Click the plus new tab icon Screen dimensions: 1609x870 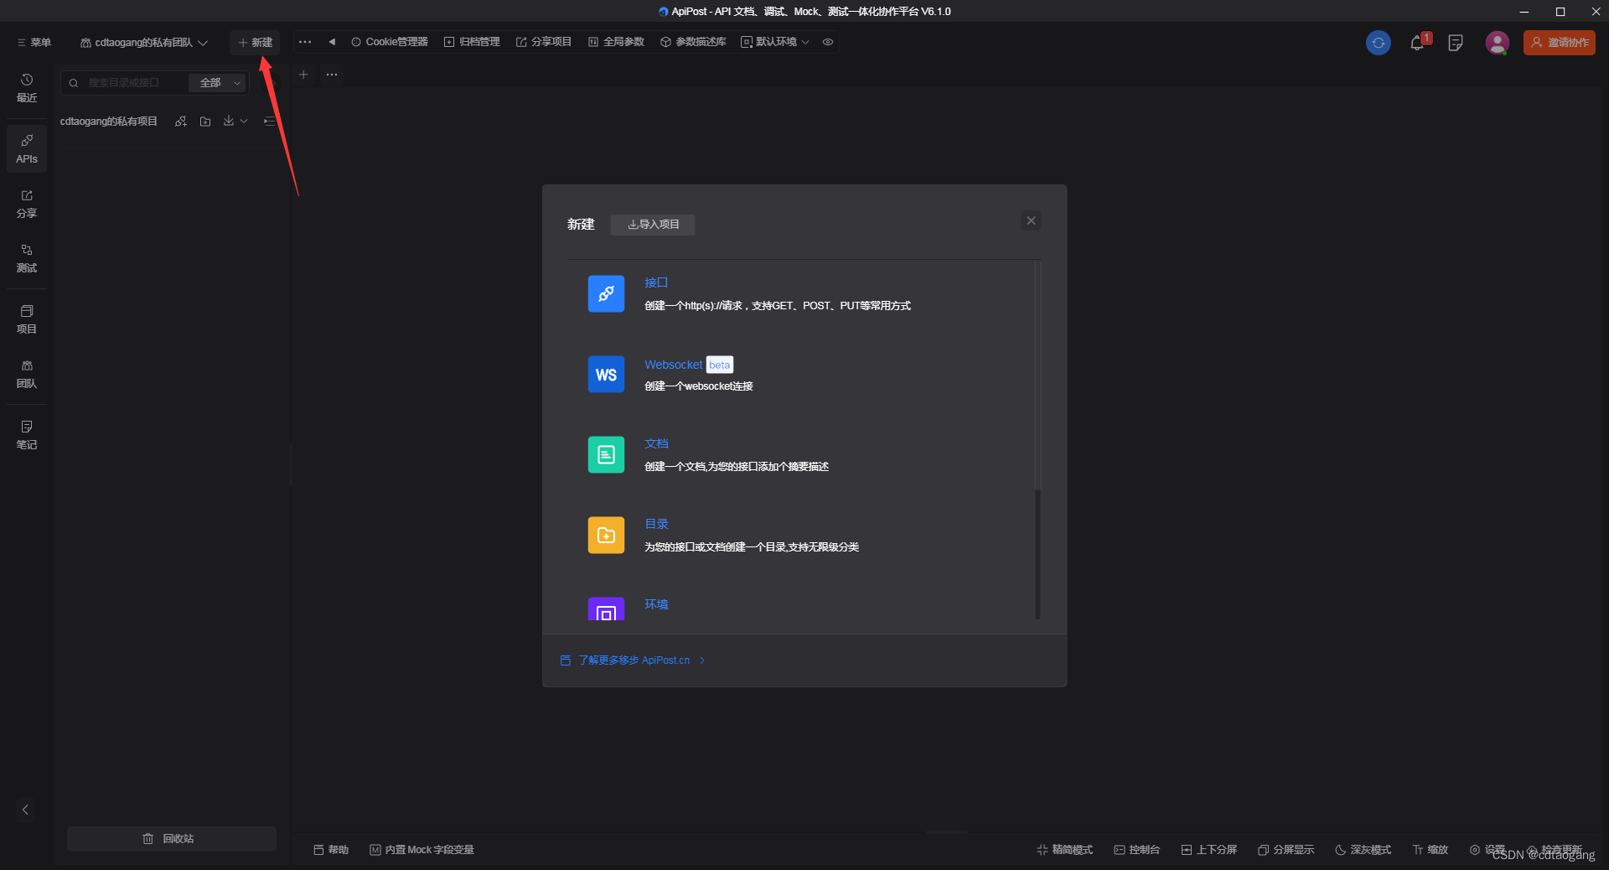[x=303, y=75]
